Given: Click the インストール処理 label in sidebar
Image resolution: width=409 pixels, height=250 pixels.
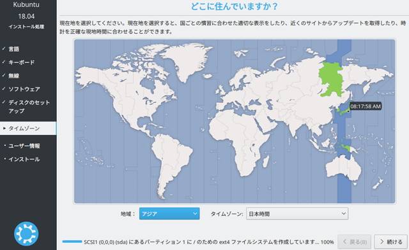Looking at the screenshot, I should (x=26, y=27).
